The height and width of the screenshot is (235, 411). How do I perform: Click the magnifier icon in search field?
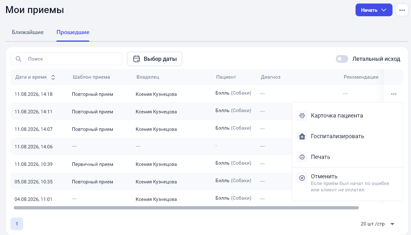(x=19, y=59)
